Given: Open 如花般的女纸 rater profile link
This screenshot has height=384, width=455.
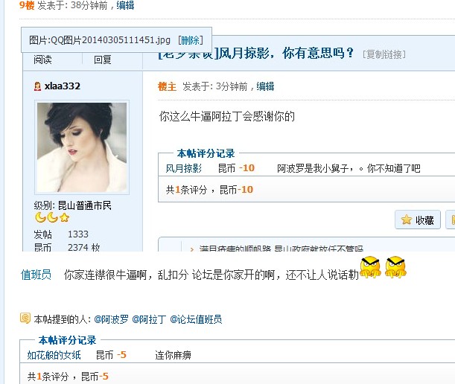Looking at the screenshot, I should tap(54, 355).
